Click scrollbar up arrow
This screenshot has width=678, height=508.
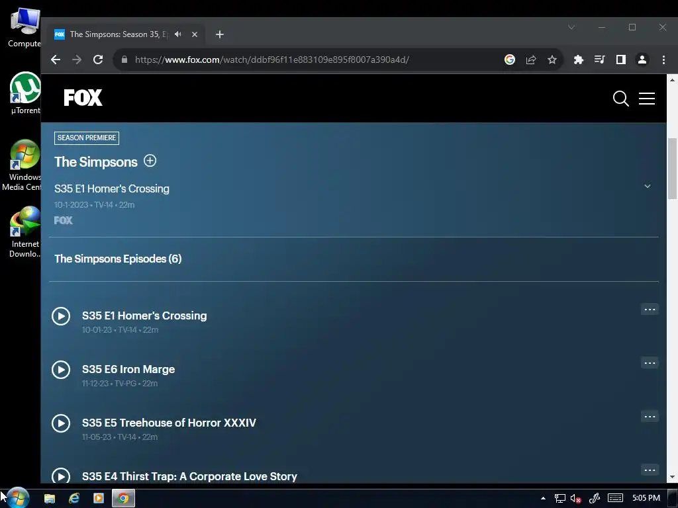tap(672, 80)
